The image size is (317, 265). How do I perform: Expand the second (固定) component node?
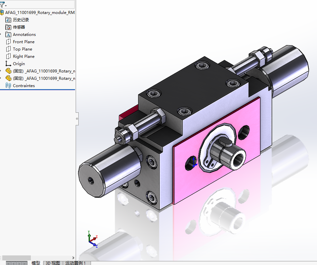tap(1, 78)
